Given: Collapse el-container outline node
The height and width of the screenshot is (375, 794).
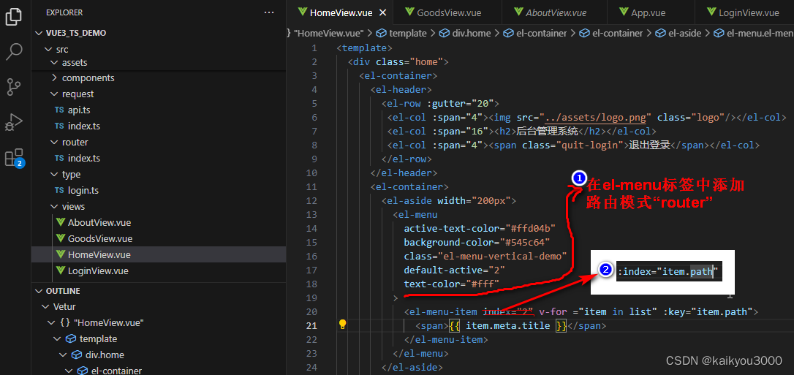Looking at the screenshot, I should pyautogui.click(x=69, y=371).
